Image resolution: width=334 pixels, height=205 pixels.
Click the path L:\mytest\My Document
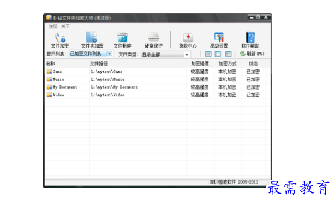(114, 87)
